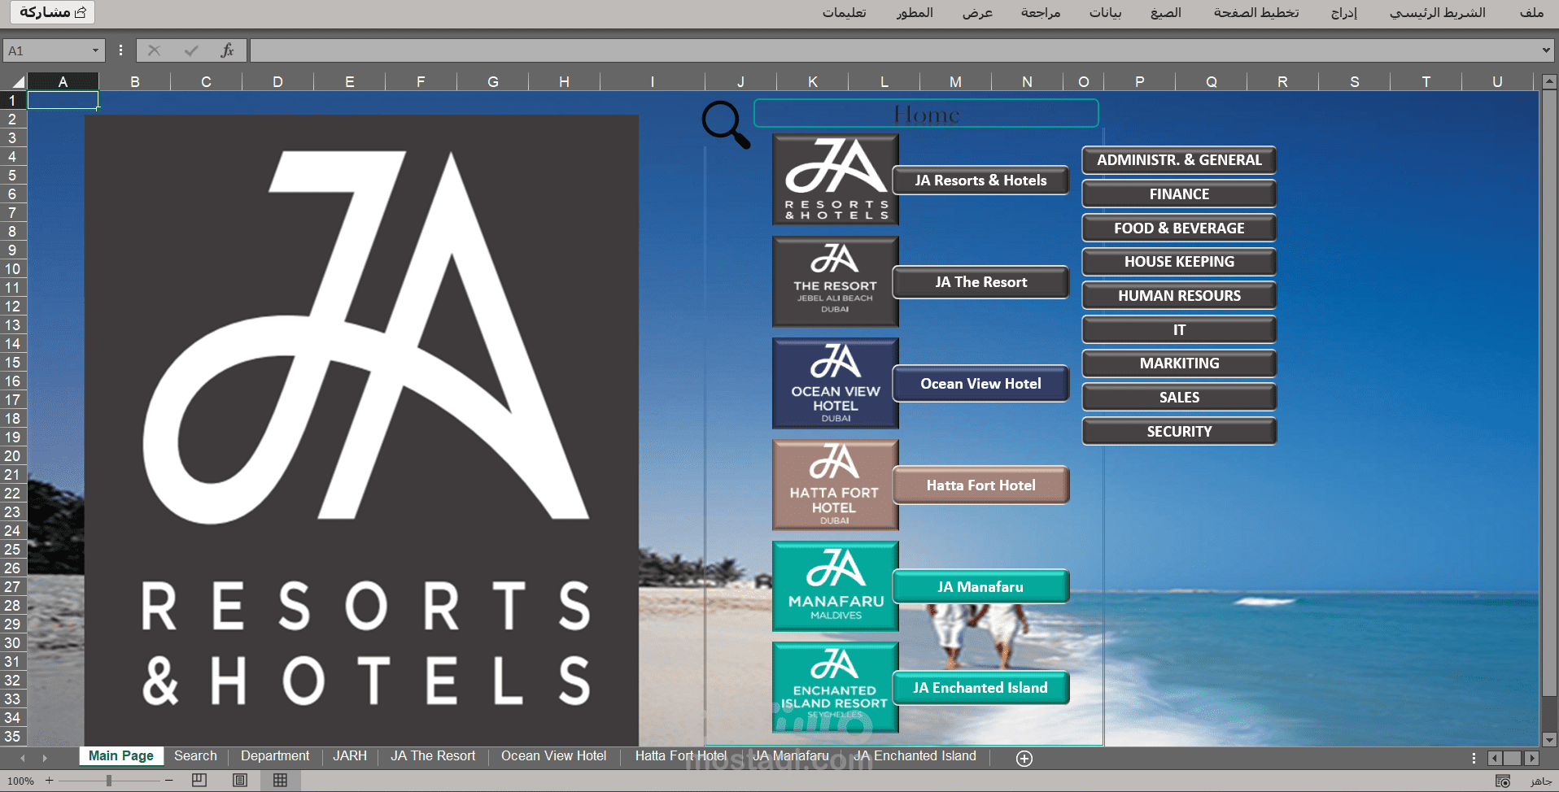This screenshot has width=1559, height=792.
Task: Click the JA The Resort logo thumbnail
Action: [836, 281]
